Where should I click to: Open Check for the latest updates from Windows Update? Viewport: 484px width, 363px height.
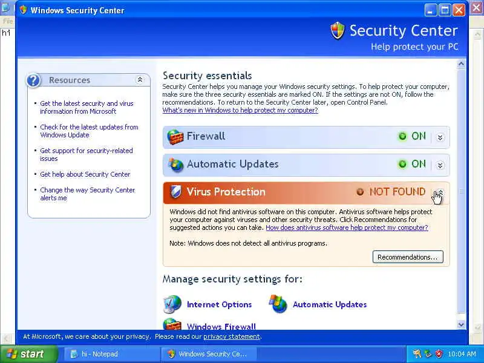(89, 131)
